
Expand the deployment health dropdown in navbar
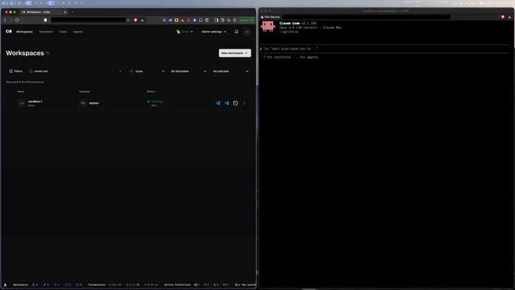click(185, 32)
